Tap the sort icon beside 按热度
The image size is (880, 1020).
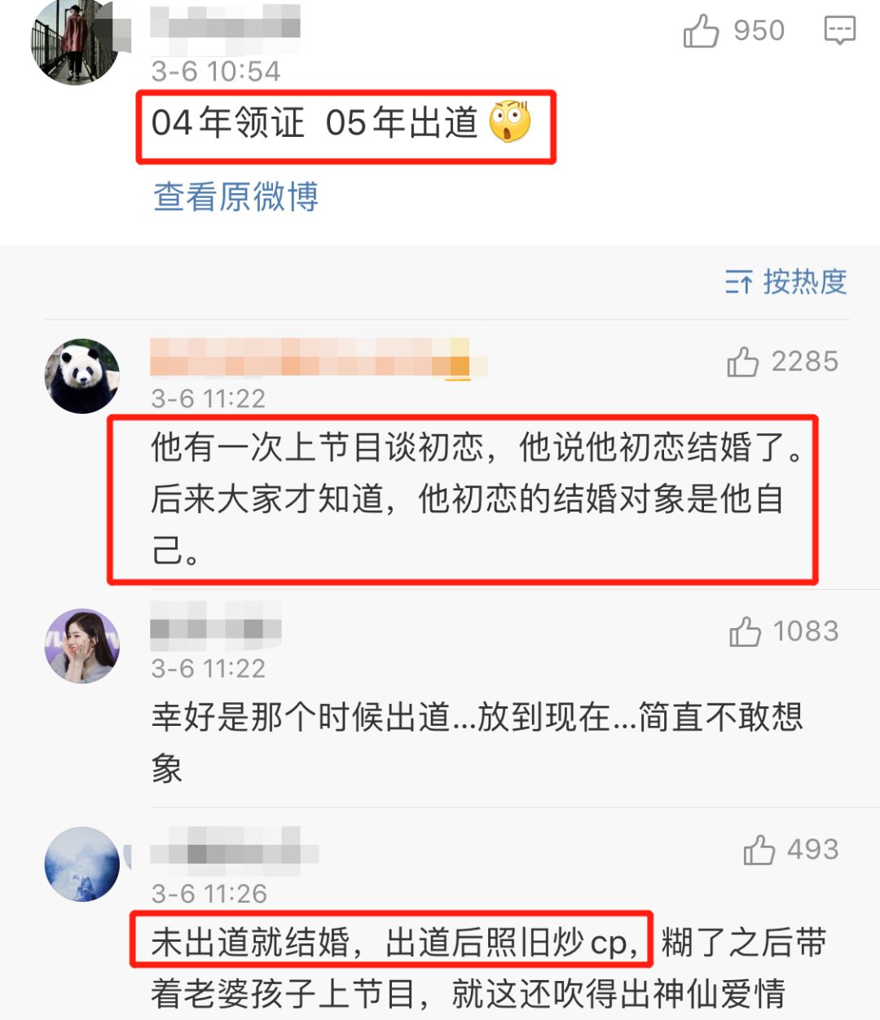[738, 283]
